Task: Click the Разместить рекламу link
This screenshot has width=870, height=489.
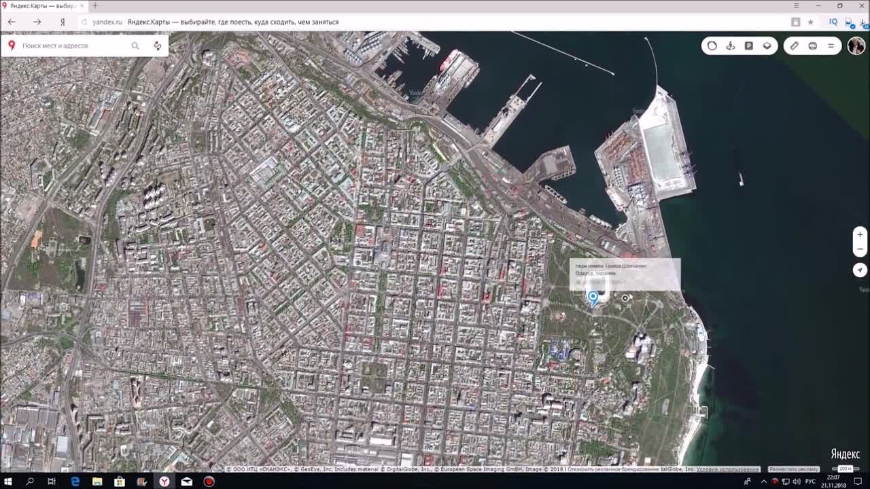Action: (794, 469)
